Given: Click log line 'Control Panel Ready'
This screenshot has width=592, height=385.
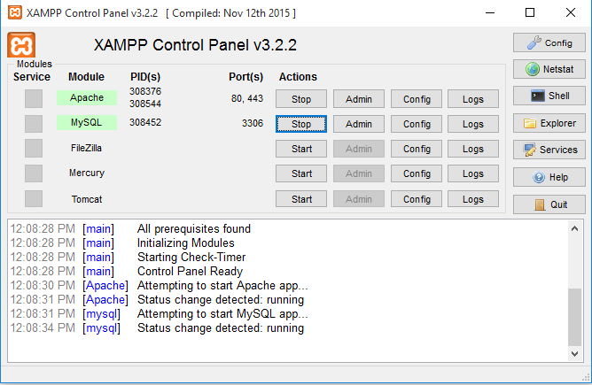Looking at the screenshot, I should [190, 272].
